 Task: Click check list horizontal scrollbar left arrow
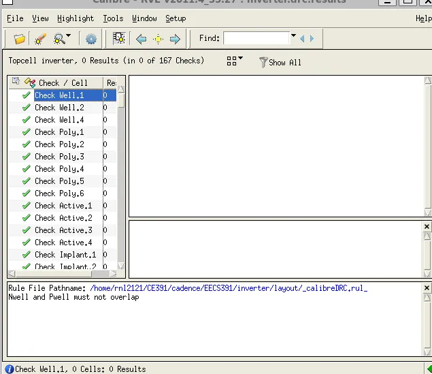(12, 274)
